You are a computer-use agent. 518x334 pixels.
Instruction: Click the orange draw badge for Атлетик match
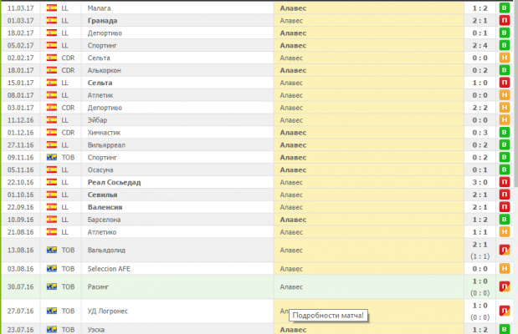(505, 95)
